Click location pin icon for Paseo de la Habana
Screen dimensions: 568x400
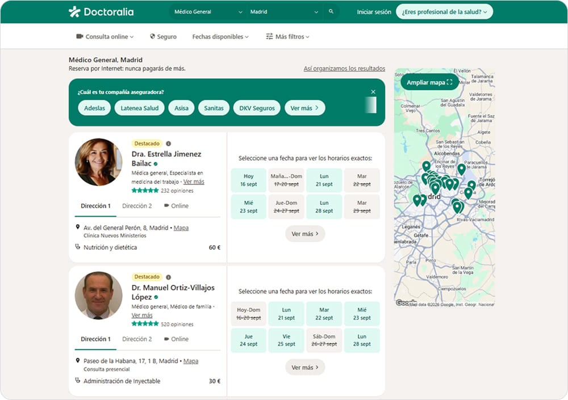point(77,360)
